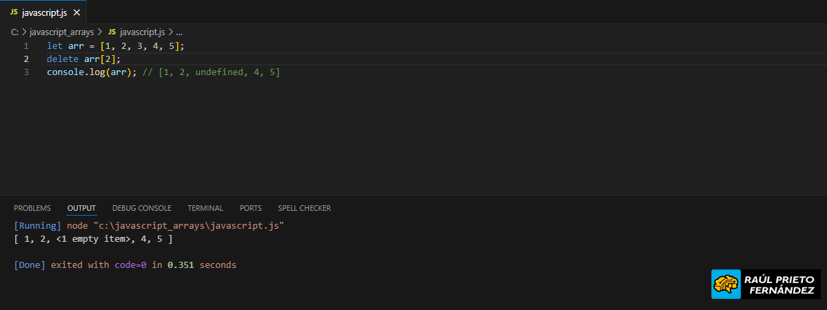Screen dimensions: 827x310
Task: Click line number 1 in the gutter
Action: click(26, 45)
